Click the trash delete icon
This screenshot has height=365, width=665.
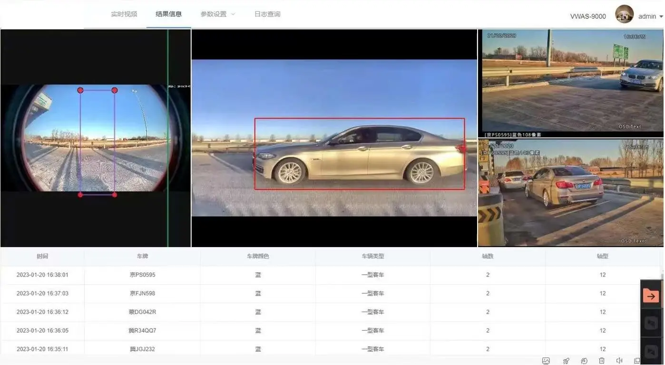point(602,361)
